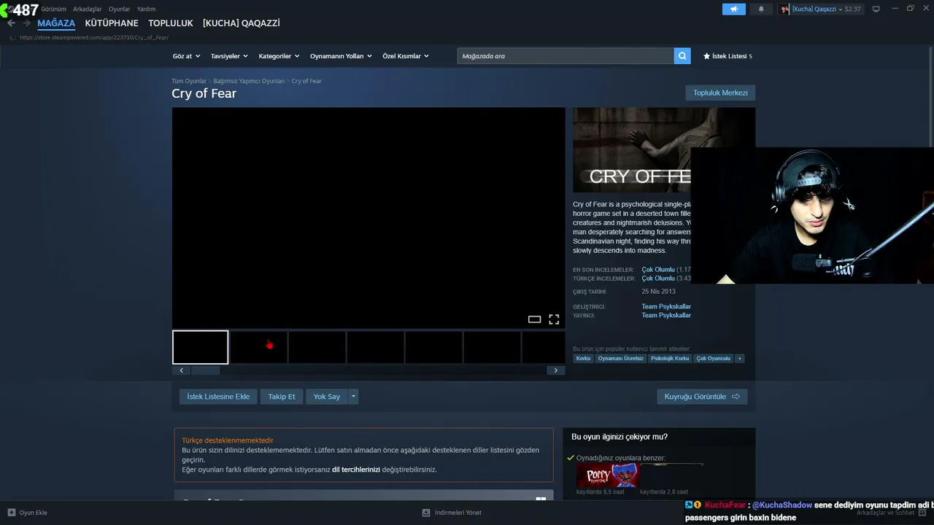This screenshot has height=525, width=934.
Task: Click the İstek Listesi star icon
Action: click(x=706, y=56)
